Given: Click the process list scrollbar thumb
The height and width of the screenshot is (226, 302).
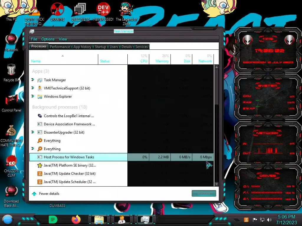Looking at the screenshot, I should coord(216,87).
